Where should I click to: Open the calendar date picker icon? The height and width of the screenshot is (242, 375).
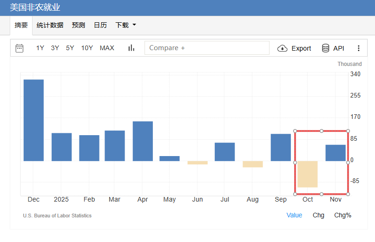click(20, 48)
